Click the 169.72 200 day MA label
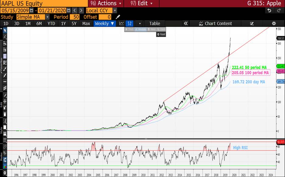Screen dimensions: 285x177 coord(249,82)
